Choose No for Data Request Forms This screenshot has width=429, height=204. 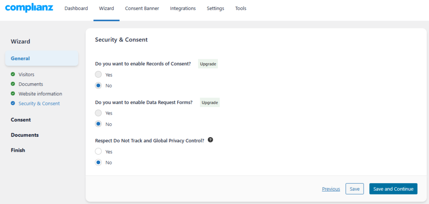point(98,124)
